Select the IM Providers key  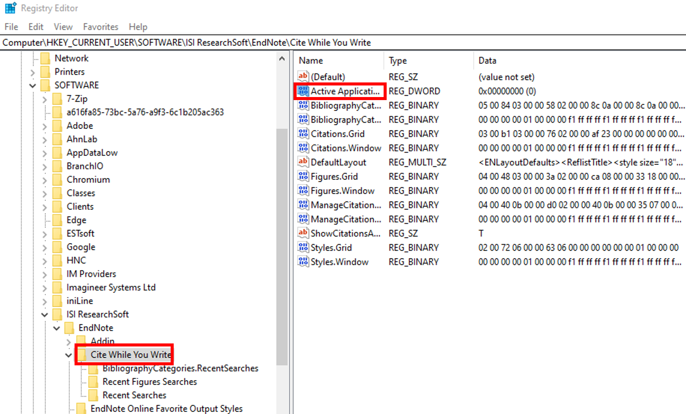(91, 274)
